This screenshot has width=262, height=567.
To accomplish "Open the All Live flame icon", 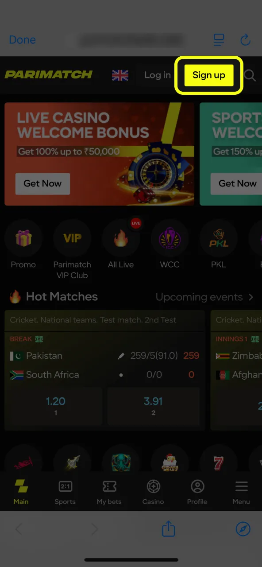I will click(121, 239).
